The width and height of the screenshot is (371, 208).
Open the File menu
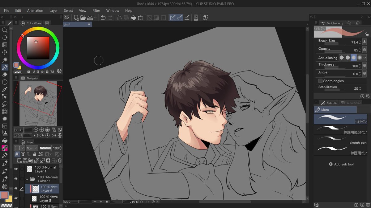(6, 10)
